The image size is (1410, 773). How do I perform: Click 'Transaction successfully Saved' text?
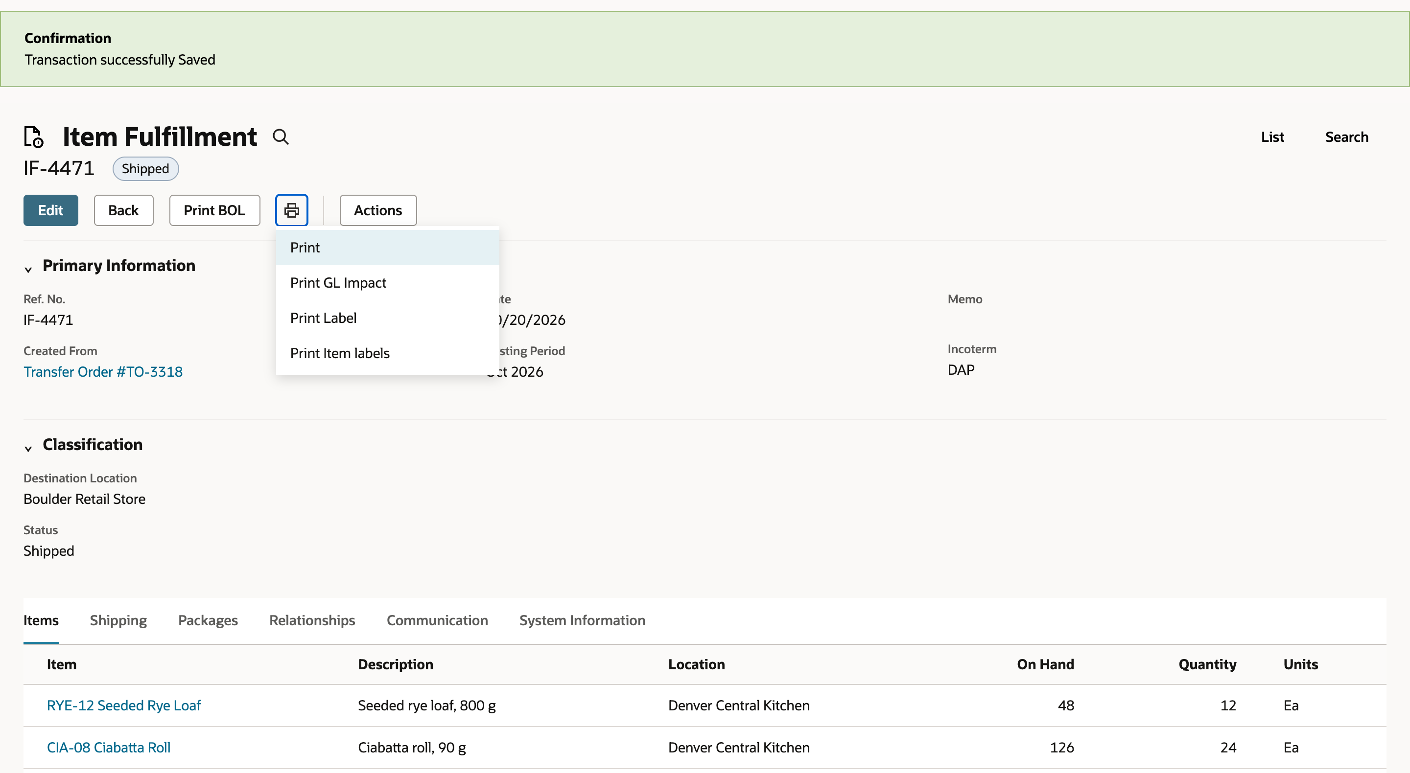click(120, 60)
